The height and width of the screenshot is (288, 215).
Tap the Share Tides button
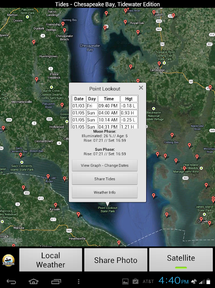coord(104,179)
